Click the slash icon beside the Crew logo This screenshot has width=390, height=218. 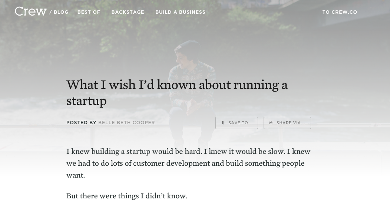click(51, 11)
